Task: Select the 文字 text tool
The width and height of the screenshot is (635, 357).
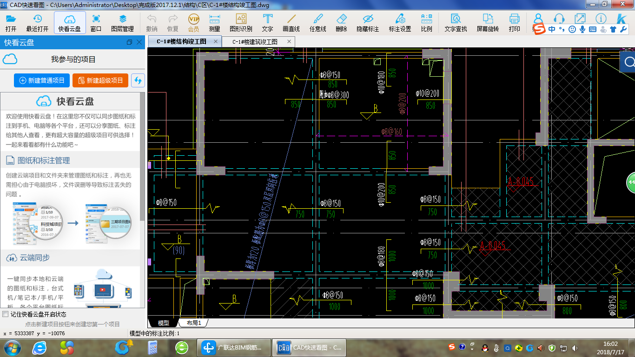Action: [x=268, y=22]
